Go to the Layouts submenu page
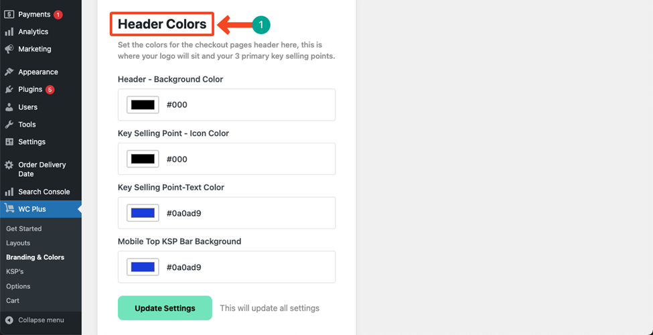 (18, 243)
